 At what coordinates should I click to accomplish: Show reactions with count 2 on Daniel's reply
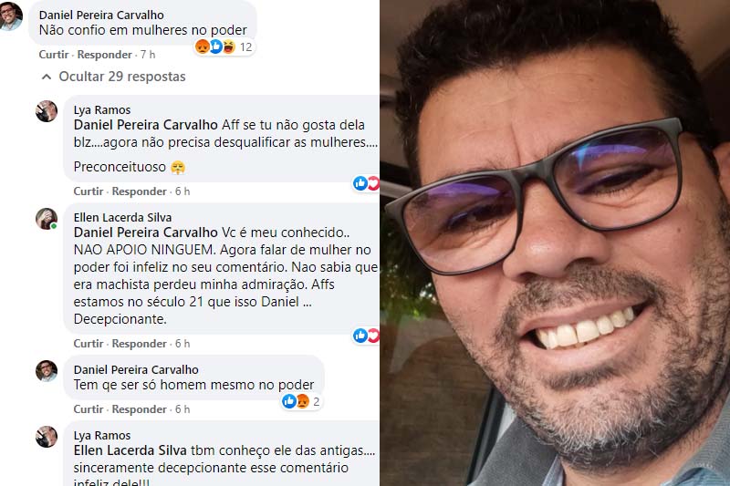point(302,401)
